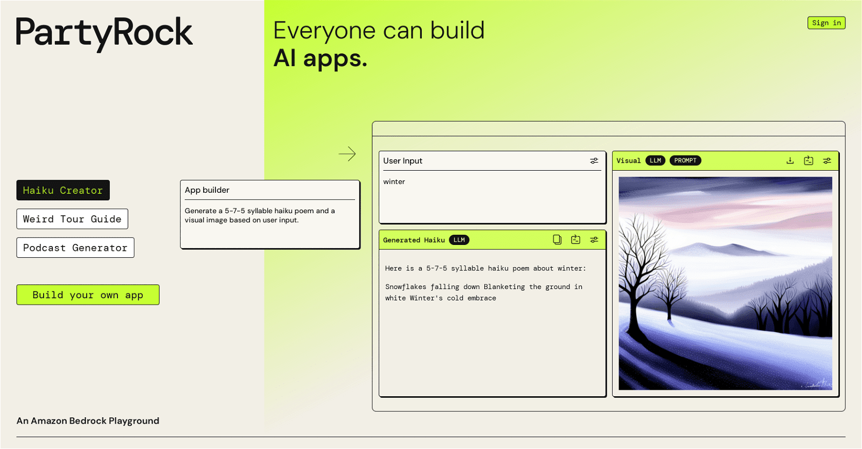Click the Sign in button
This screenshot has width=862, height=449.
pos(826,23)
